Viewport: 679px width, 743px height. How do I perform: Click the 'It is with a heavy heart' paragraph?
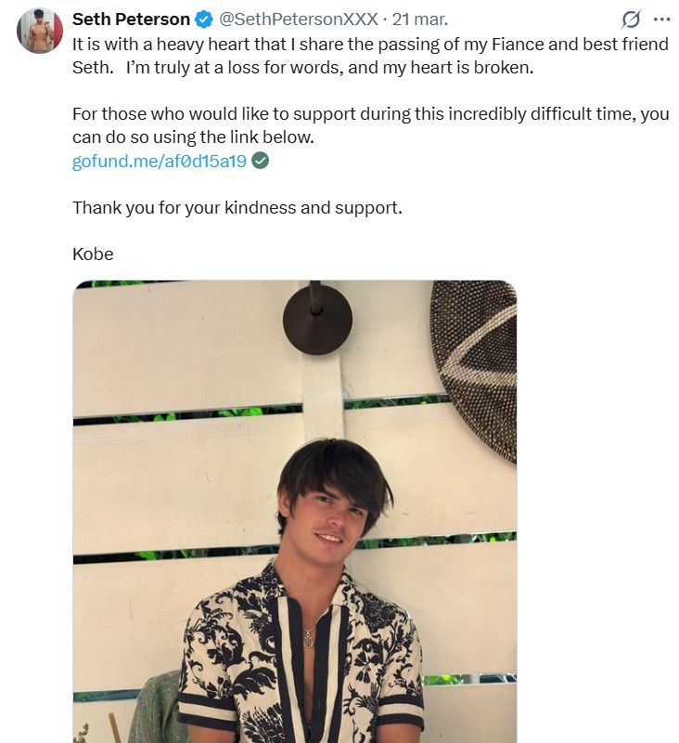tap(369, 55)
